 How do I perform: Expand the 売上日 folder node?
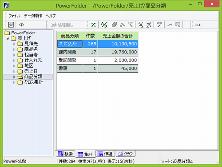tap(14, 71)
